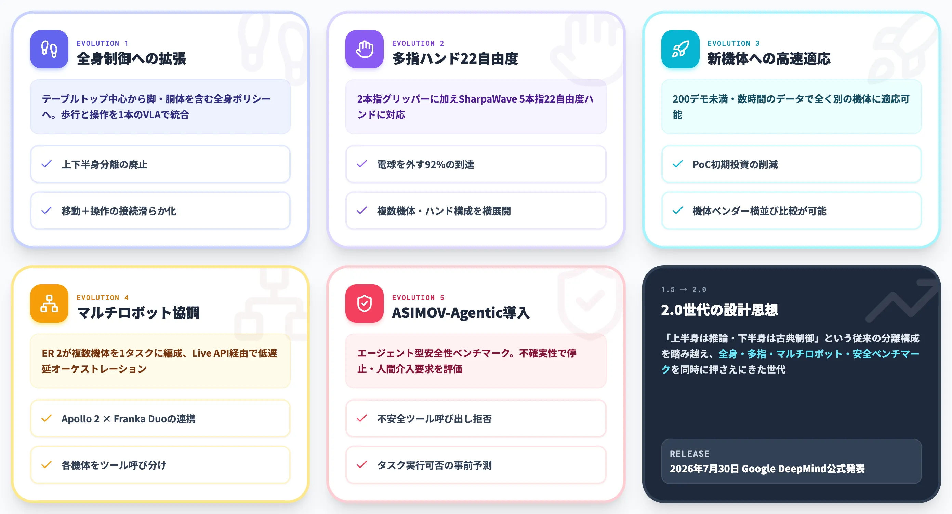Click the description starting テーブルトップ中心から
The image size is (952, 514).
(x=156, y=107)
